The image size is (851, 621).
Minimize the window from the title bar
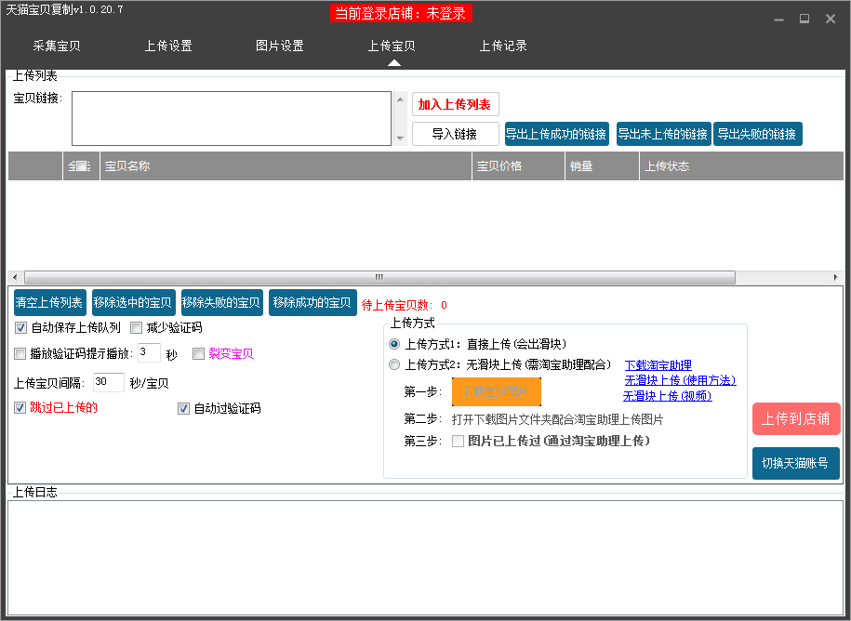tap(778, 19)
